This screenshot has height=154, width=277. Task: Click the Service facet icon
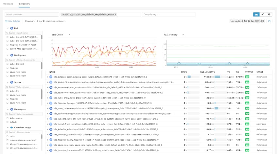[12, 82]
